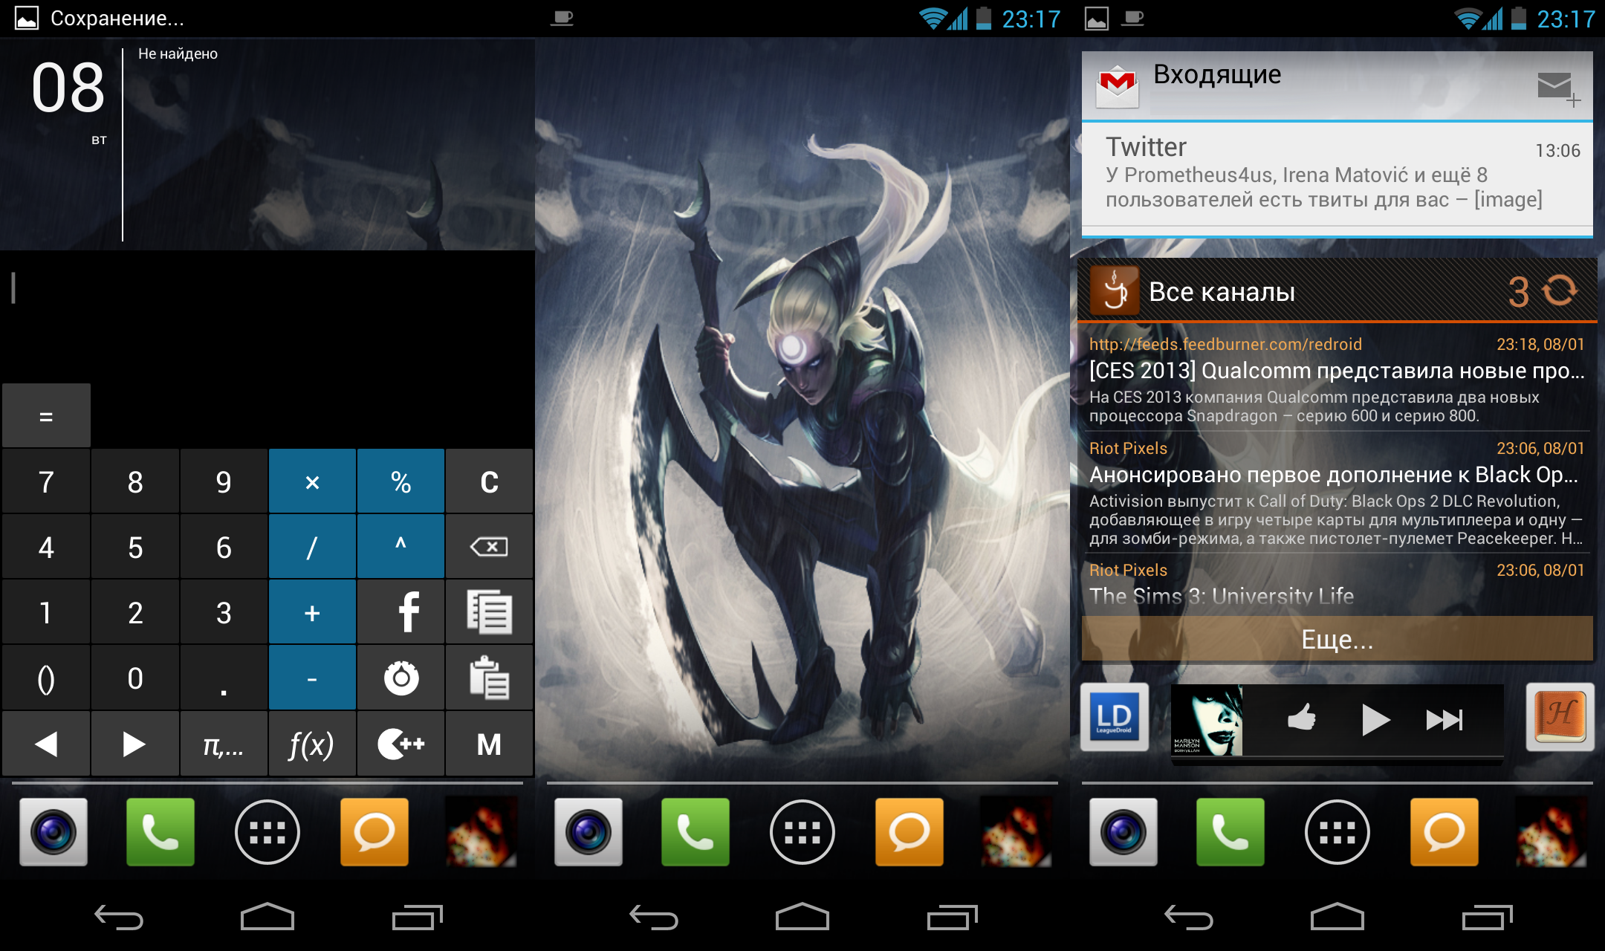Move the calculator cursor right with ▶
The height and width of the screenshot is (951, 1605).
point(134,744)
